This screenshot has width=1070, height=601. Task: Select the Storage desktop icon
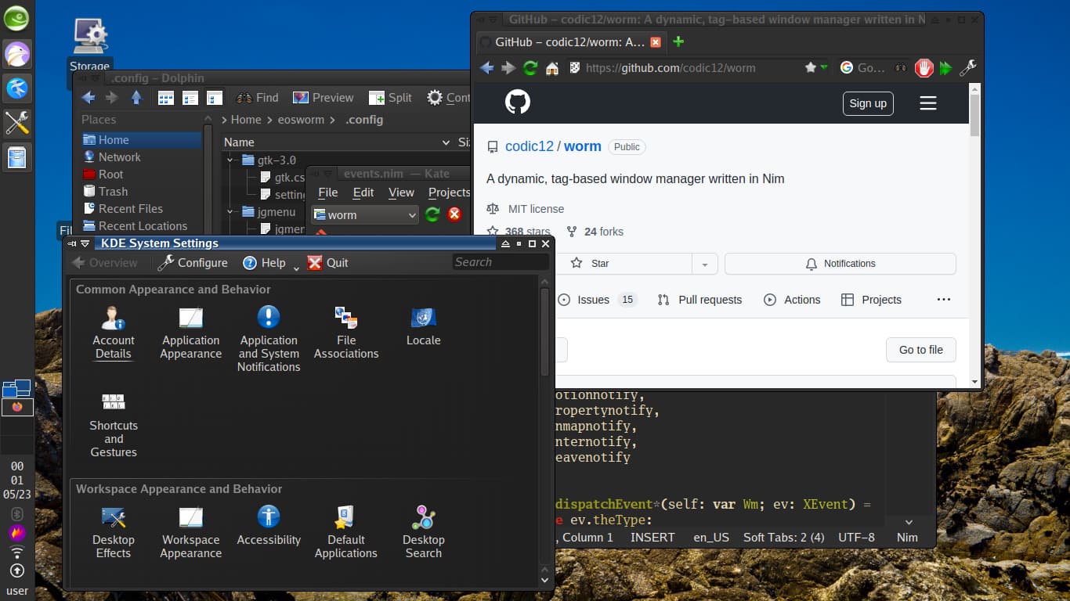(90, 44)
